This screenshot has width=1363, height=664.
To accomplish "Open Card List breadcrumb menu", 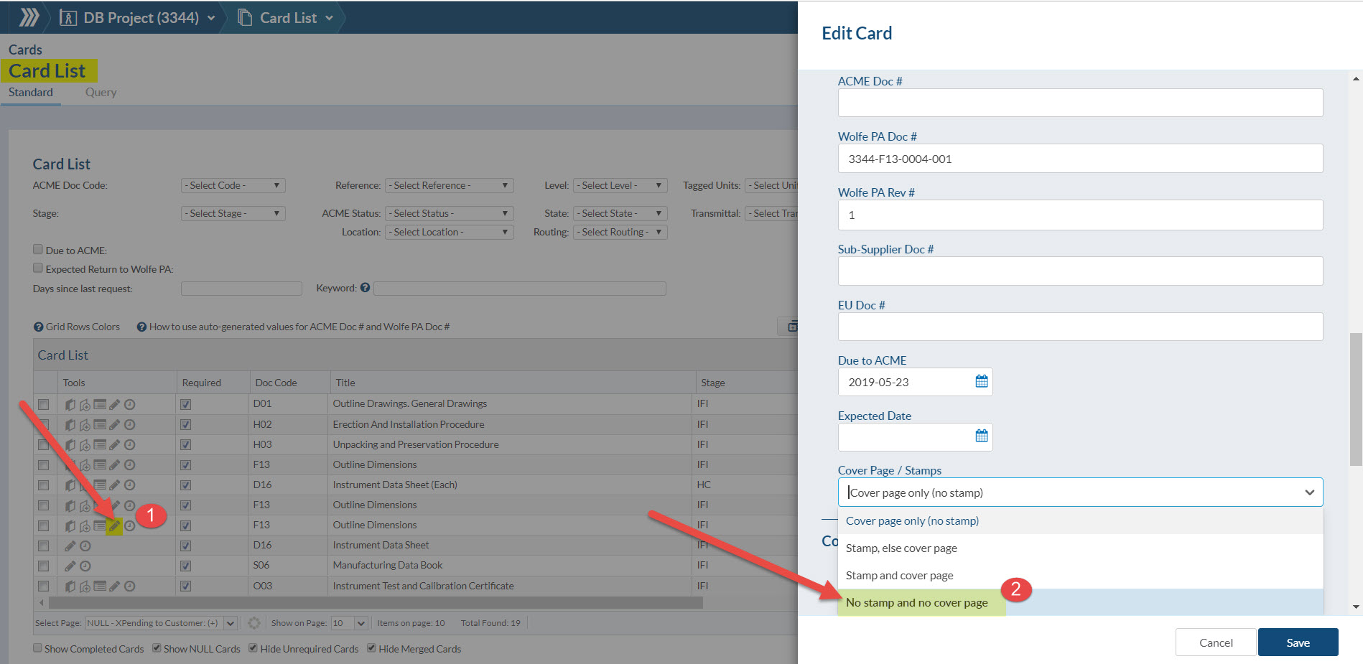I will [x=285, y=17].
